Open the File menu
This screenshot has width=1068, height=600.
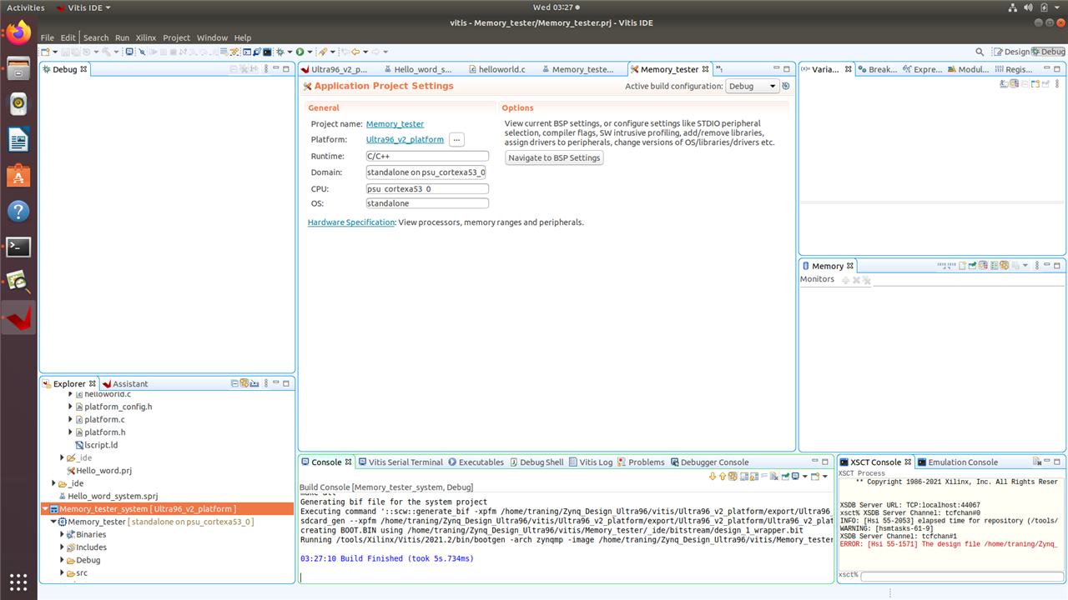point(47,37)
